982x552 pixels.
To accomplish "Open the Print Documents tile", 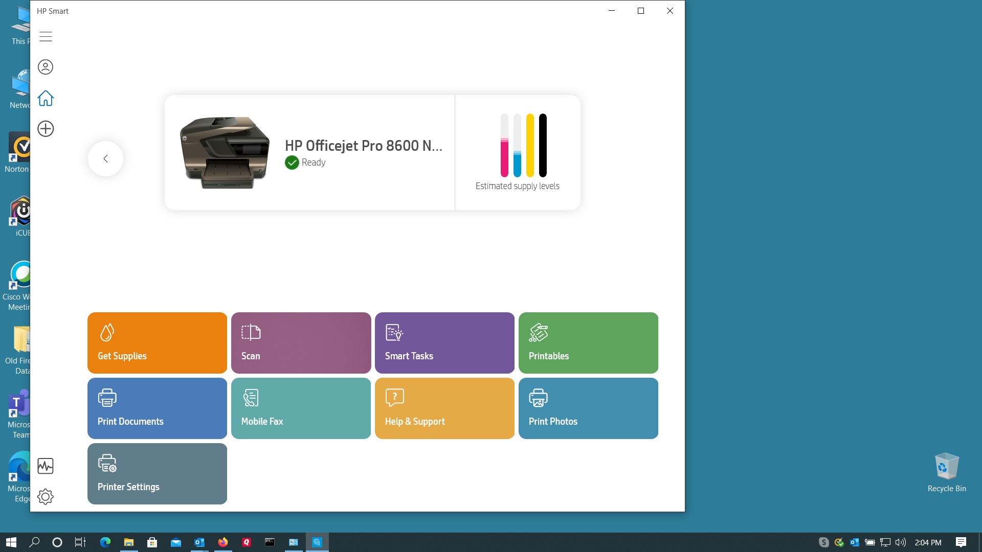I will (x=157, y=408).
